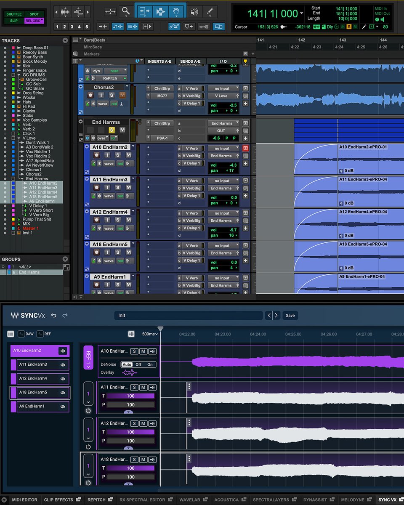Screen dimensions: 404x505
Task: Click the power icon under A11 EndHarm reference selector
Action: 88,411
